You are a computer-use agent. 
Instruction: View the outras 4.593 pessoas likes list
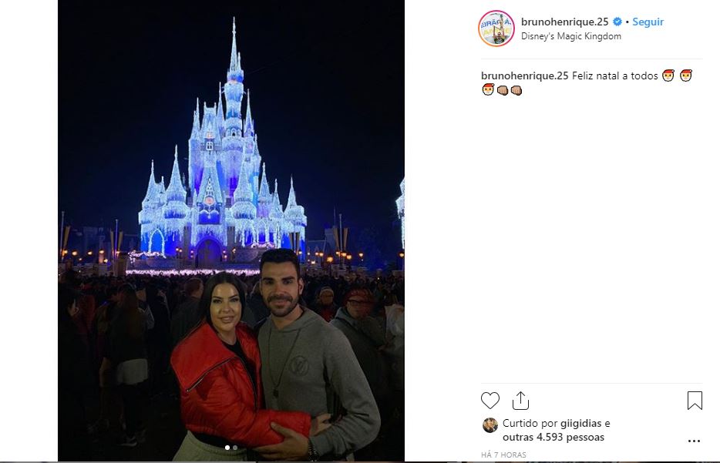click(553, 437)
